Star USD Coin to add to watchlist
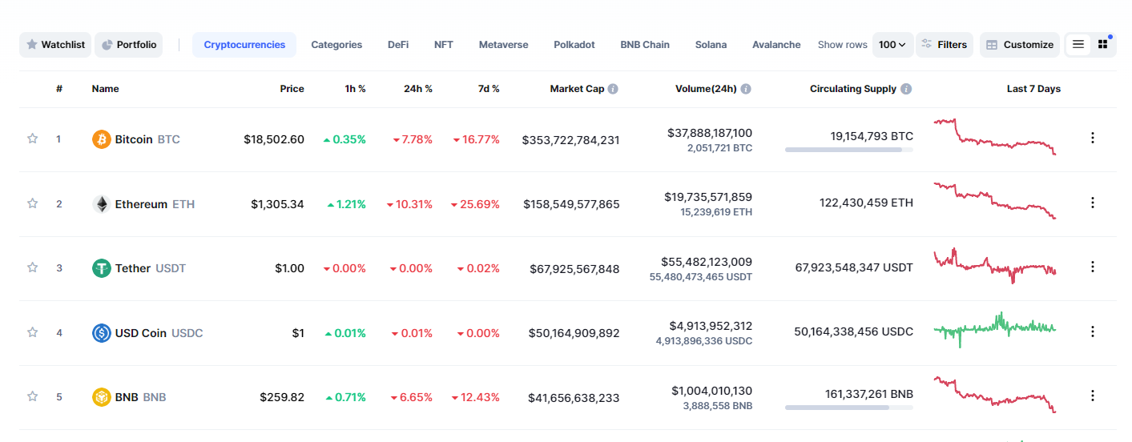This screenshot has height=442, width=1132. (x=33, y=332)
